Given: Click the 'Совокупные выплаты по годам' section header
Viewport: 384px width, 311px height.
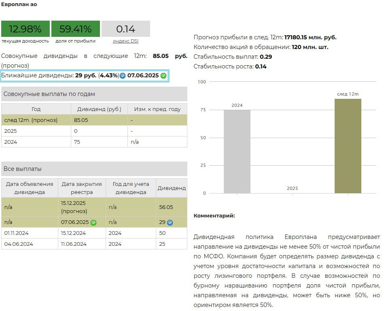Looking at the screenshot, I should [94, 94].
